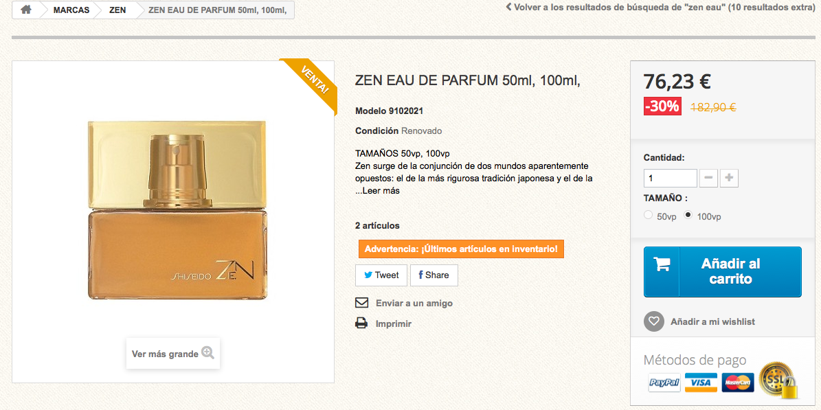821x410 pixels.
Task: Click the PayPal payment logo
Action: point(664,383)
